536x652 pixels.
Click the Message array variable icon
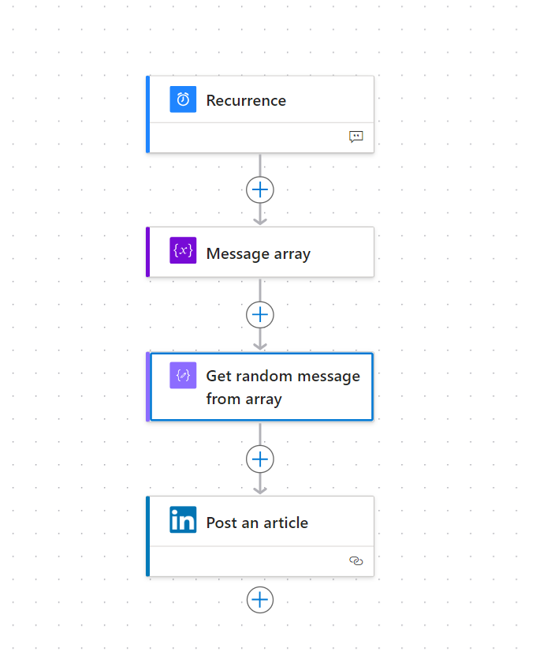(183, 250)
